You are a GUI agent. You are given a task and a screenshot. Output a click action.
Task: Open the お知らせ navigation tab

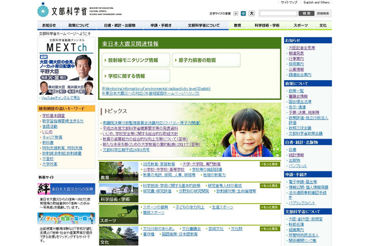(x=49, y=25)
